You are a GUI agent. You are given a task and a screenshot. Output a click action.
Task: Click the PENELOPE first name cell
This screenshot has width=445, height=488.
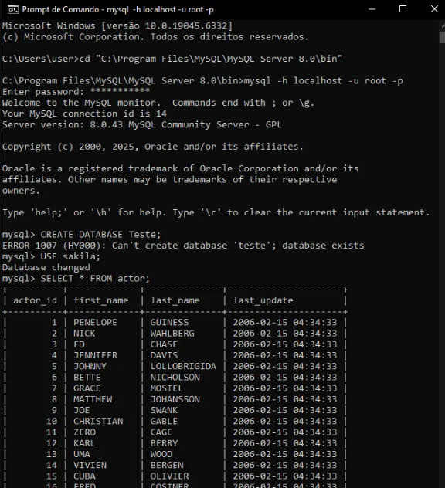(x=95, y=322)
